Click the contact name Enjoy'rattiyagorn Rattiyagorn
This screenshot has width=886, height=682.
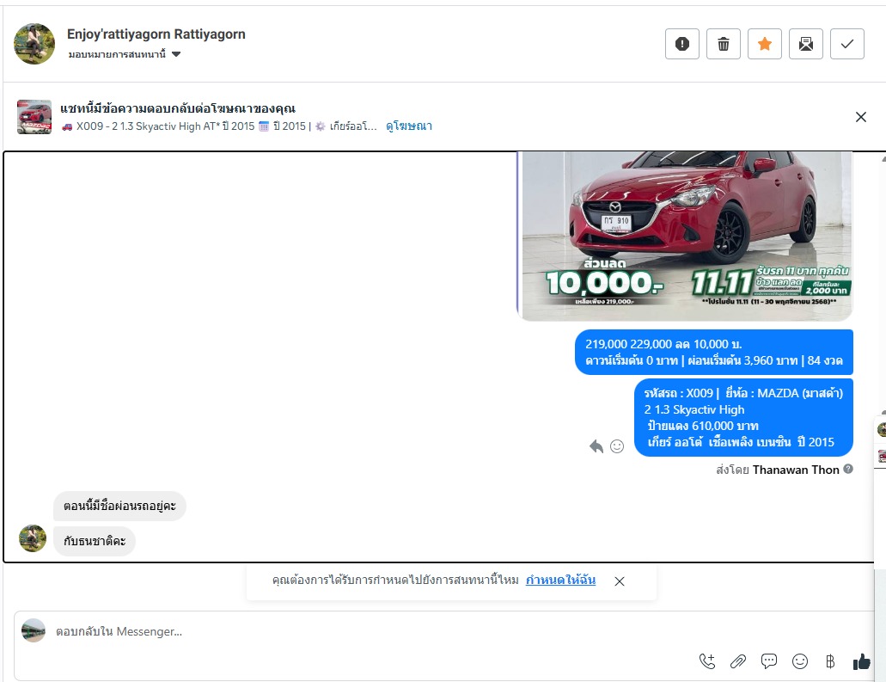pyautogui.click(x=156, y=34)
